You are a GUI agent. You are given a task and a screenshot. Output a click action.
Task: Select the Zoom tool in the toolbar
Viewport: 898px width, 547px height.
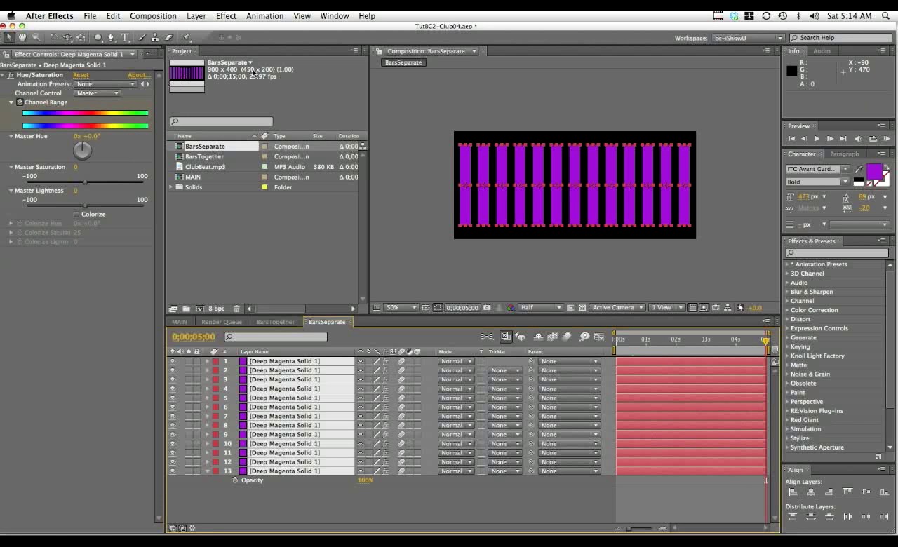tap(36, 37)
